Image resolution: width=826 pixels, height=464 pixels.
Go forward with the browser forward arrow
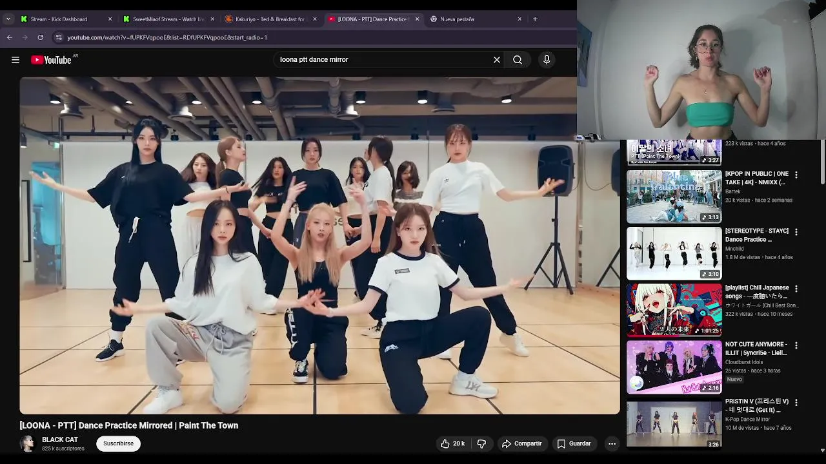pyautogui.click(x=25, y=37)
